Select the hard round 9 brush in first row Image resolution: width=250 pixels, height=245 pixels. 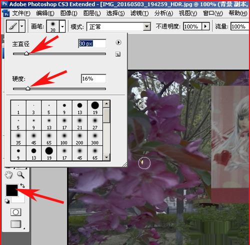point(64,108)
